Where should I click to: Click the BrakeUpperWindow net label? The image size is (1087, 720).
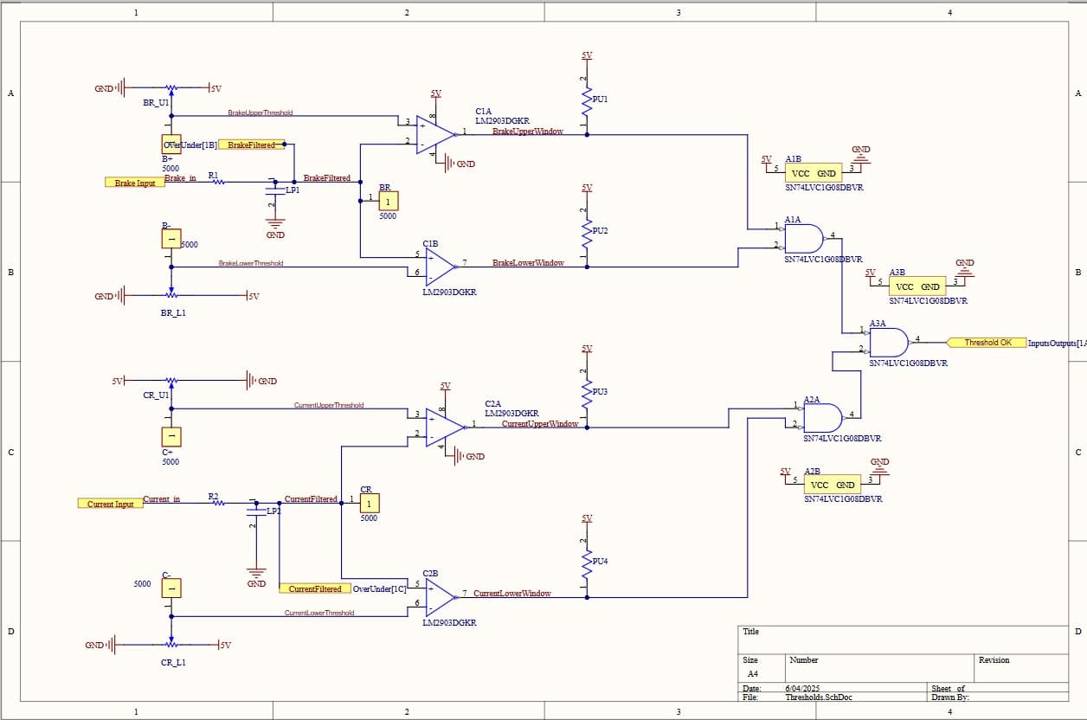pos(528,132)
